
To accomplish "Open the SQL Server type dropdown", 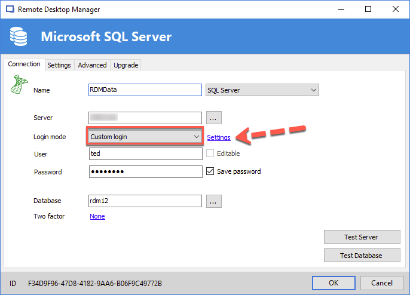I will click(262, 90).
